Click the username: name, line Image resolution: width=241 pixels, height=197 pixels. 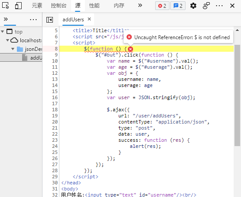click(x=140, y=79)
